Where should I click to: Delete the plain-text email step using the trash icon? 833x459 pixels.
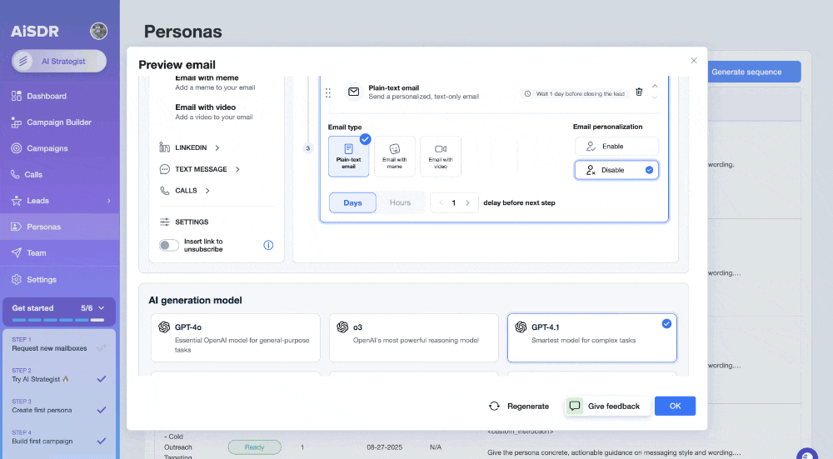639,92
